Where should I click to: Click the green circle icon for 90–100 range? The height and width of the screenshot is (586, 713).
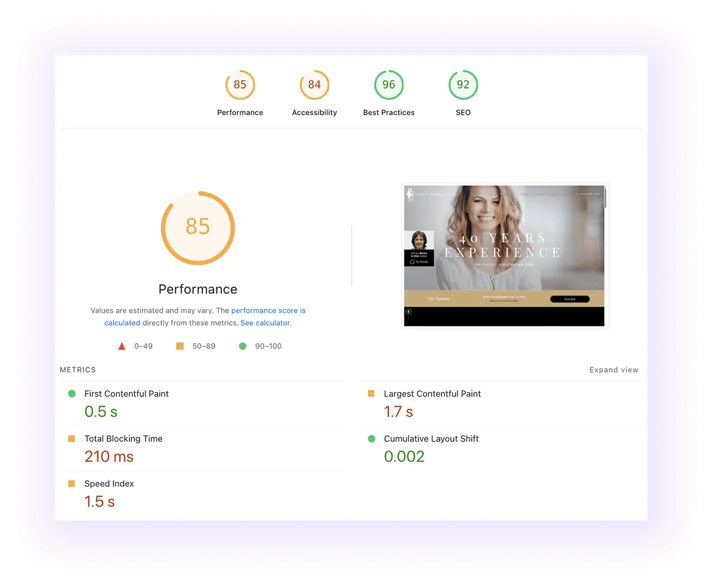(x=242, y=345)
